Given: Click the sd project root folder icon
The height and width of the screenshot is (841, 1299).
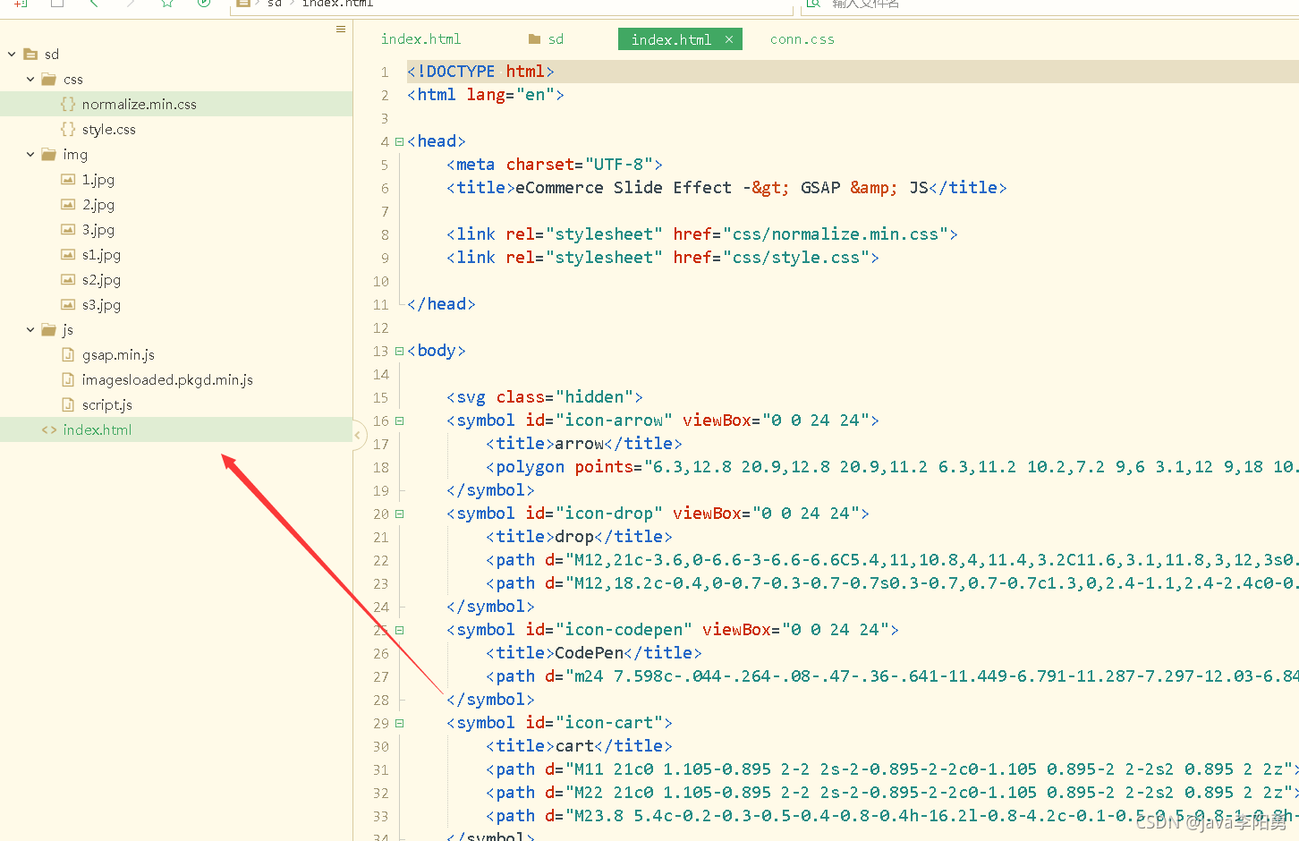Looking at the screenshot, I should (30, 55).
